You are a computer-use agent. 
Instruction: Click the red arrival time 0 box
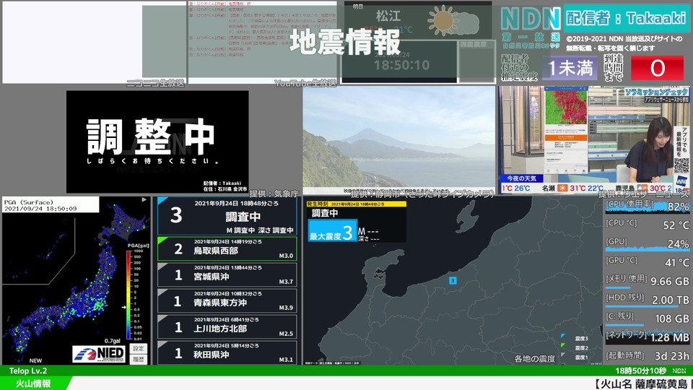(657, 68)
